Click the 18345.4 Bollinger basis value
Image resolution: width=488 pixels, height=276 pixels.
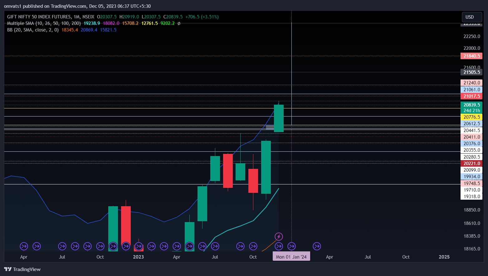[70, 30]
